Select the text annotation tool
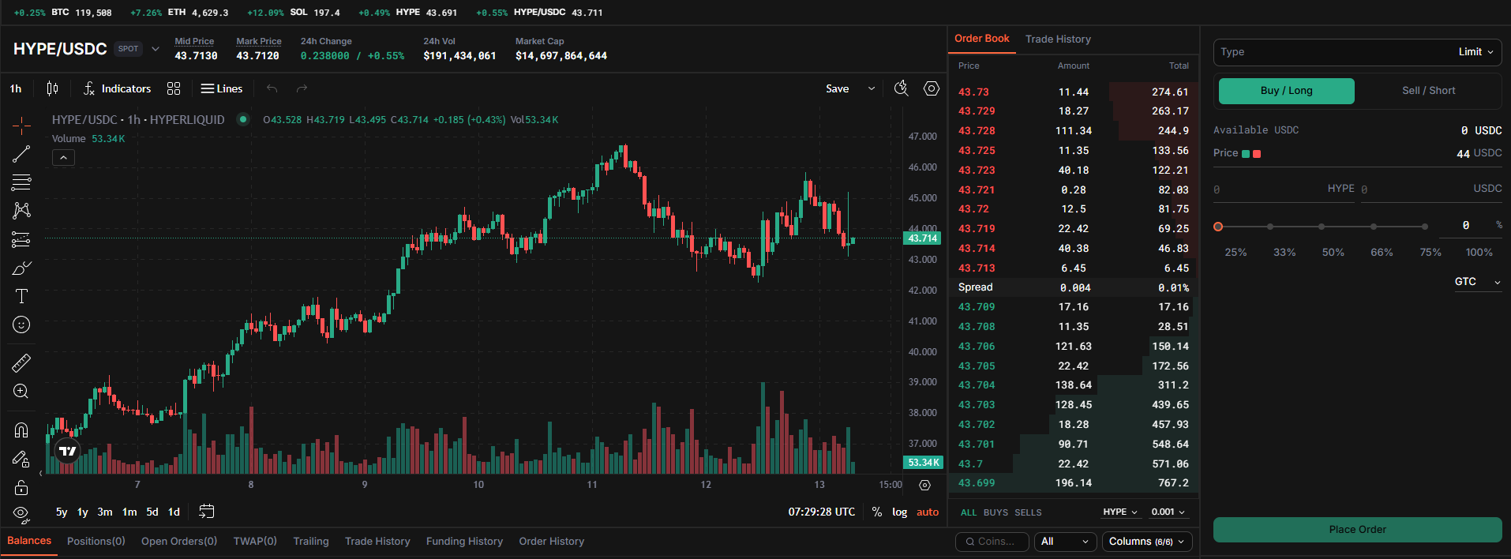Image resolution: width=1511 pixels, height=559 pixels. click(21, 296)
